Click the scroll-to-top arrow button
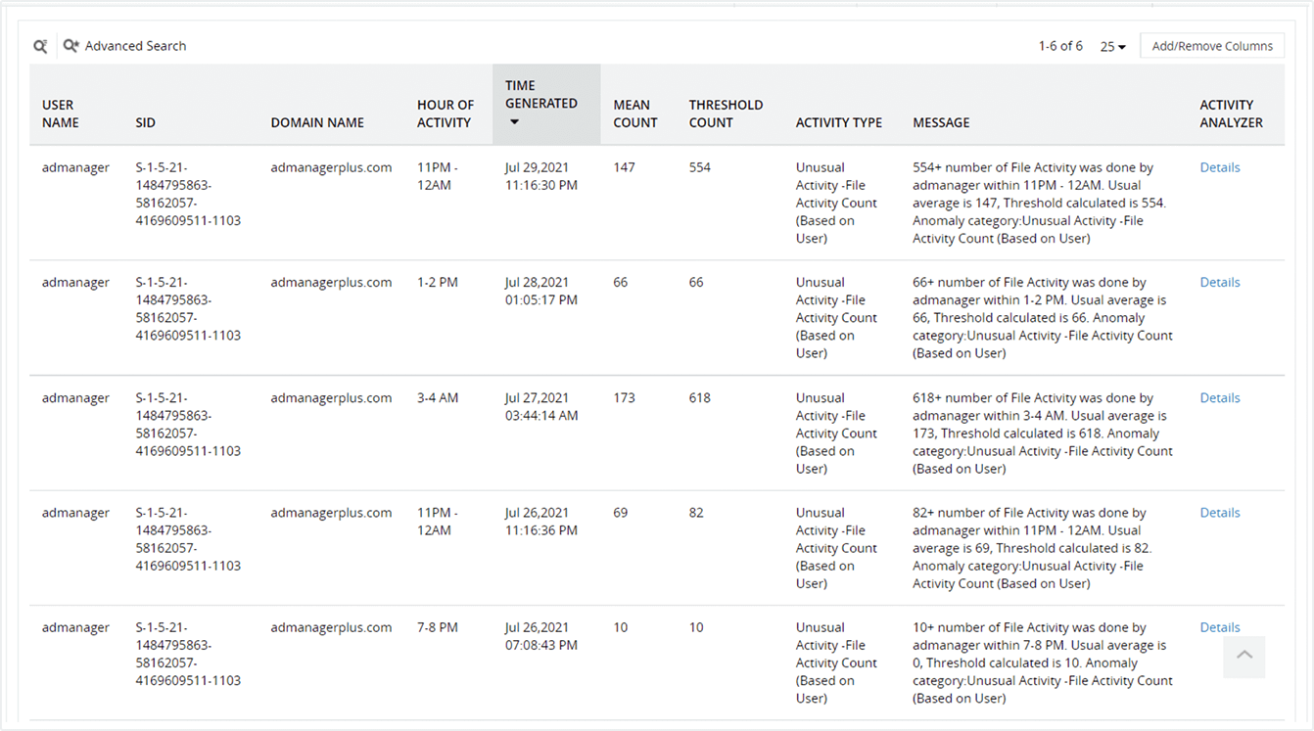This screenshot has width=1314, height=731. (1244, 656)
